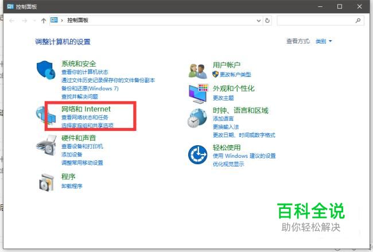Open 硬件和声音 category heading
The height and width of the screenshot is (252, 373).
(79, 138)
